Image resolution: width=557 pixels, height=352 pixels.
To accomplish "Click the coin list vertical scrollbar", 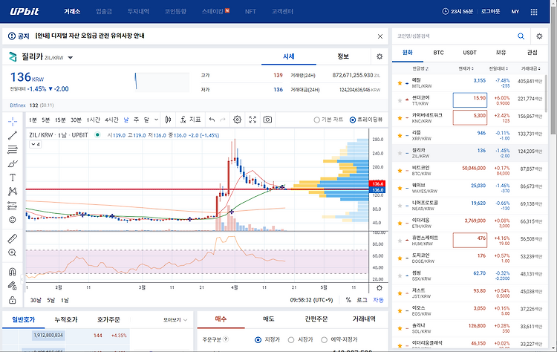I will point(547,92).
